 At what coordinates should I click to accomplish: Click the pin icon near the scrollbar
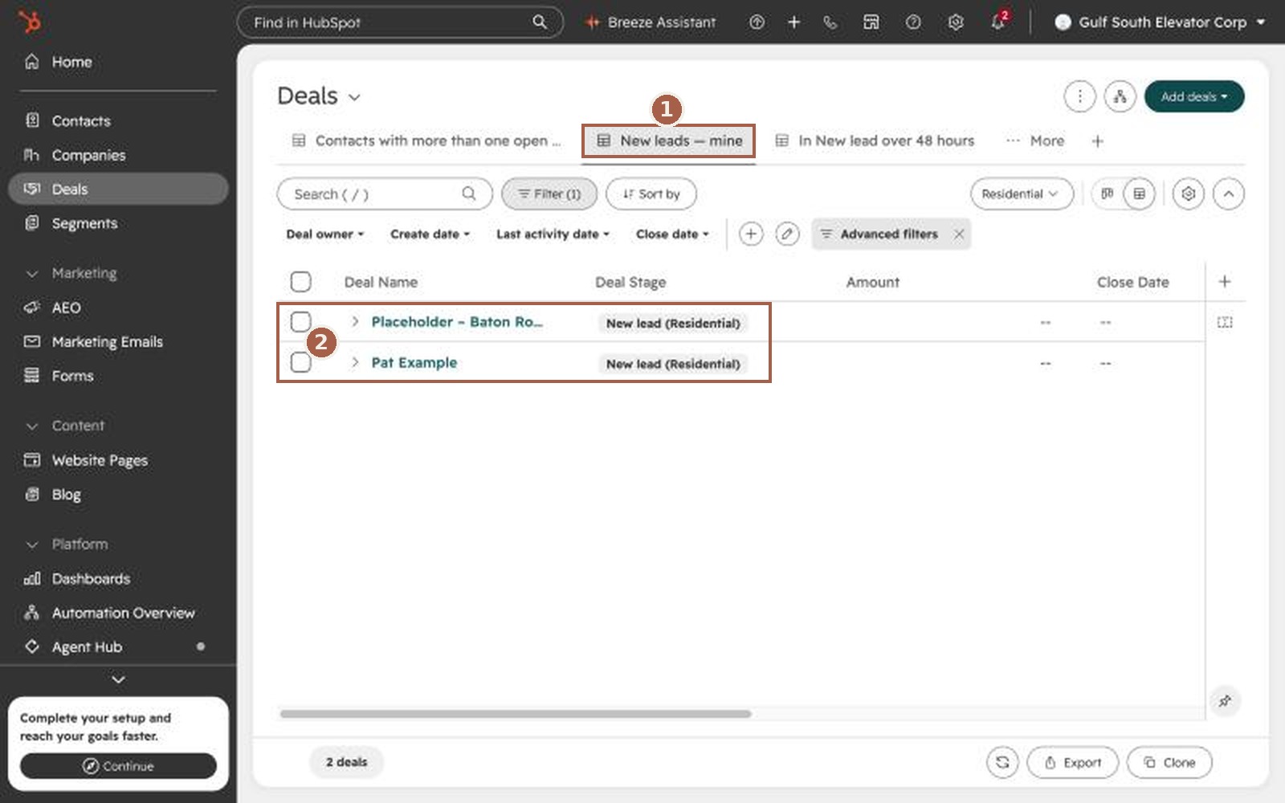click(1225, 701)
